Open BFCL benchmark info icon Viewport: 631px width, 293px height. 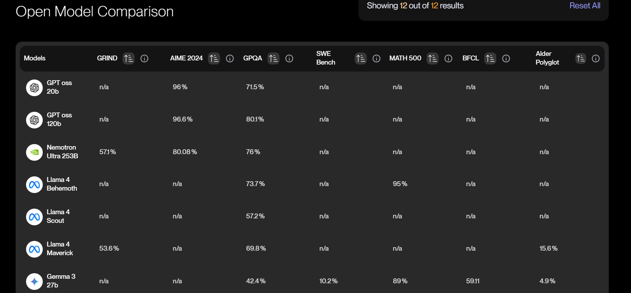[x=506, y=58]
